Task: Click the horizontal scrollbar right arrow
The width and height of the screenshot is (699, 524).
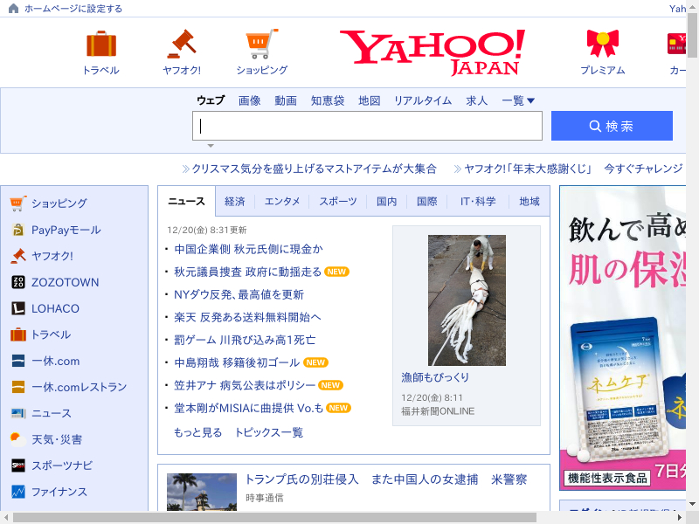Action: tap(680, 517)
